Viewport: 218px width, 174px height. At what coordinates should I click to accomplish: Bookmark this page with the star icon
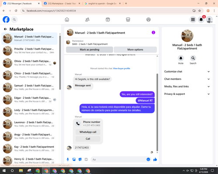(x=200, y=11)
